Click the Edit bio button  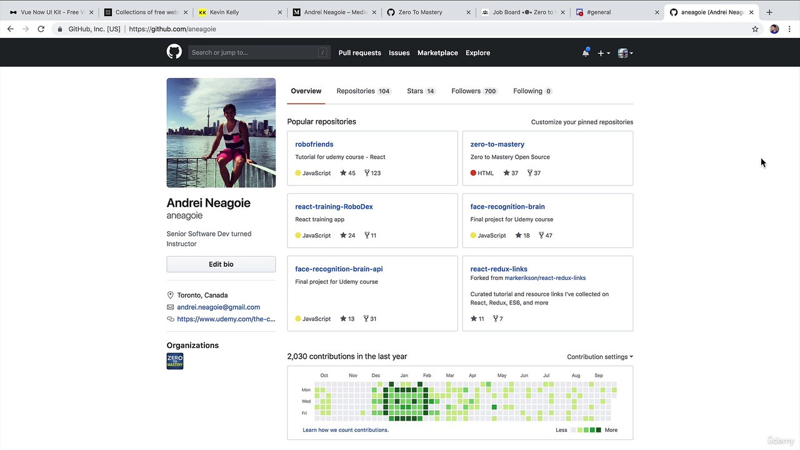[x=221, y=264]
